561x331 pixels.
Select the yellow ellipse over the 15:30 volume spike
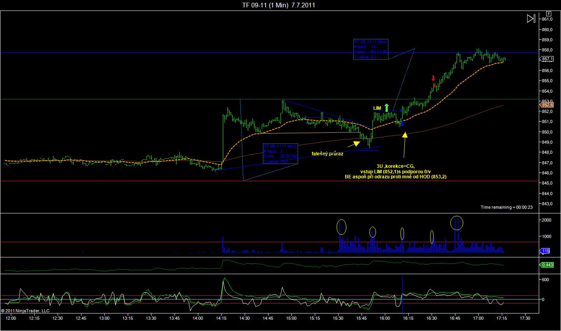tap(341, 227)
